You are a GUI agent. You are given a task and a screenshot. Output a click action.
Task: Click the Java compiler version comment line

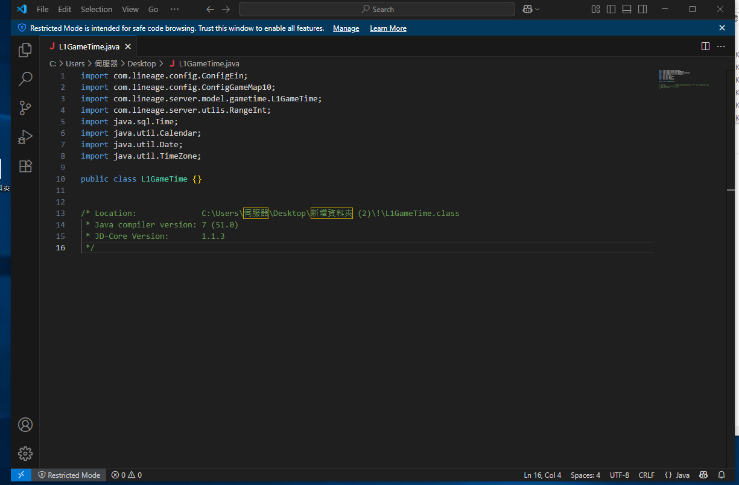tap(162, 225)
